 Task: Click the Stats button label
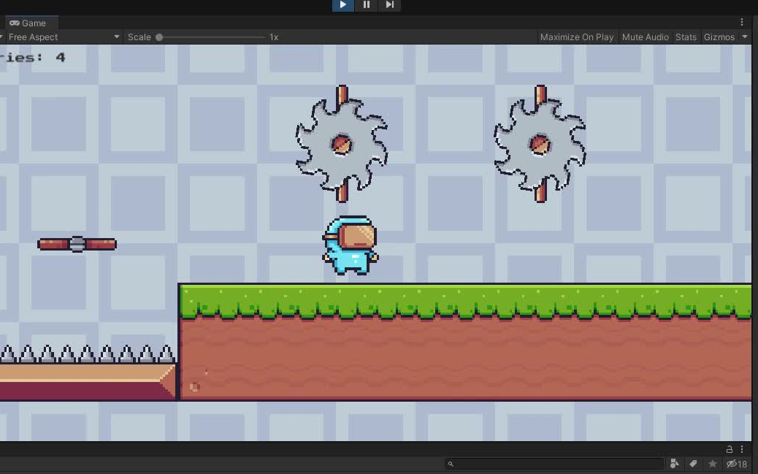(x=686, y=37)
